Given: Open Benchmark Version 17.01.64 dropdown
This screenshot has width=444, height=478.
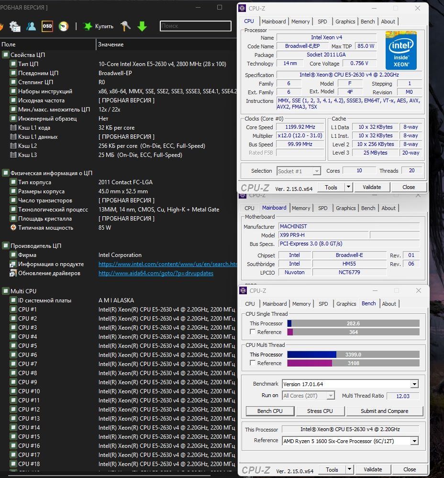Looking at the screenshot, I should coord(414,384).
